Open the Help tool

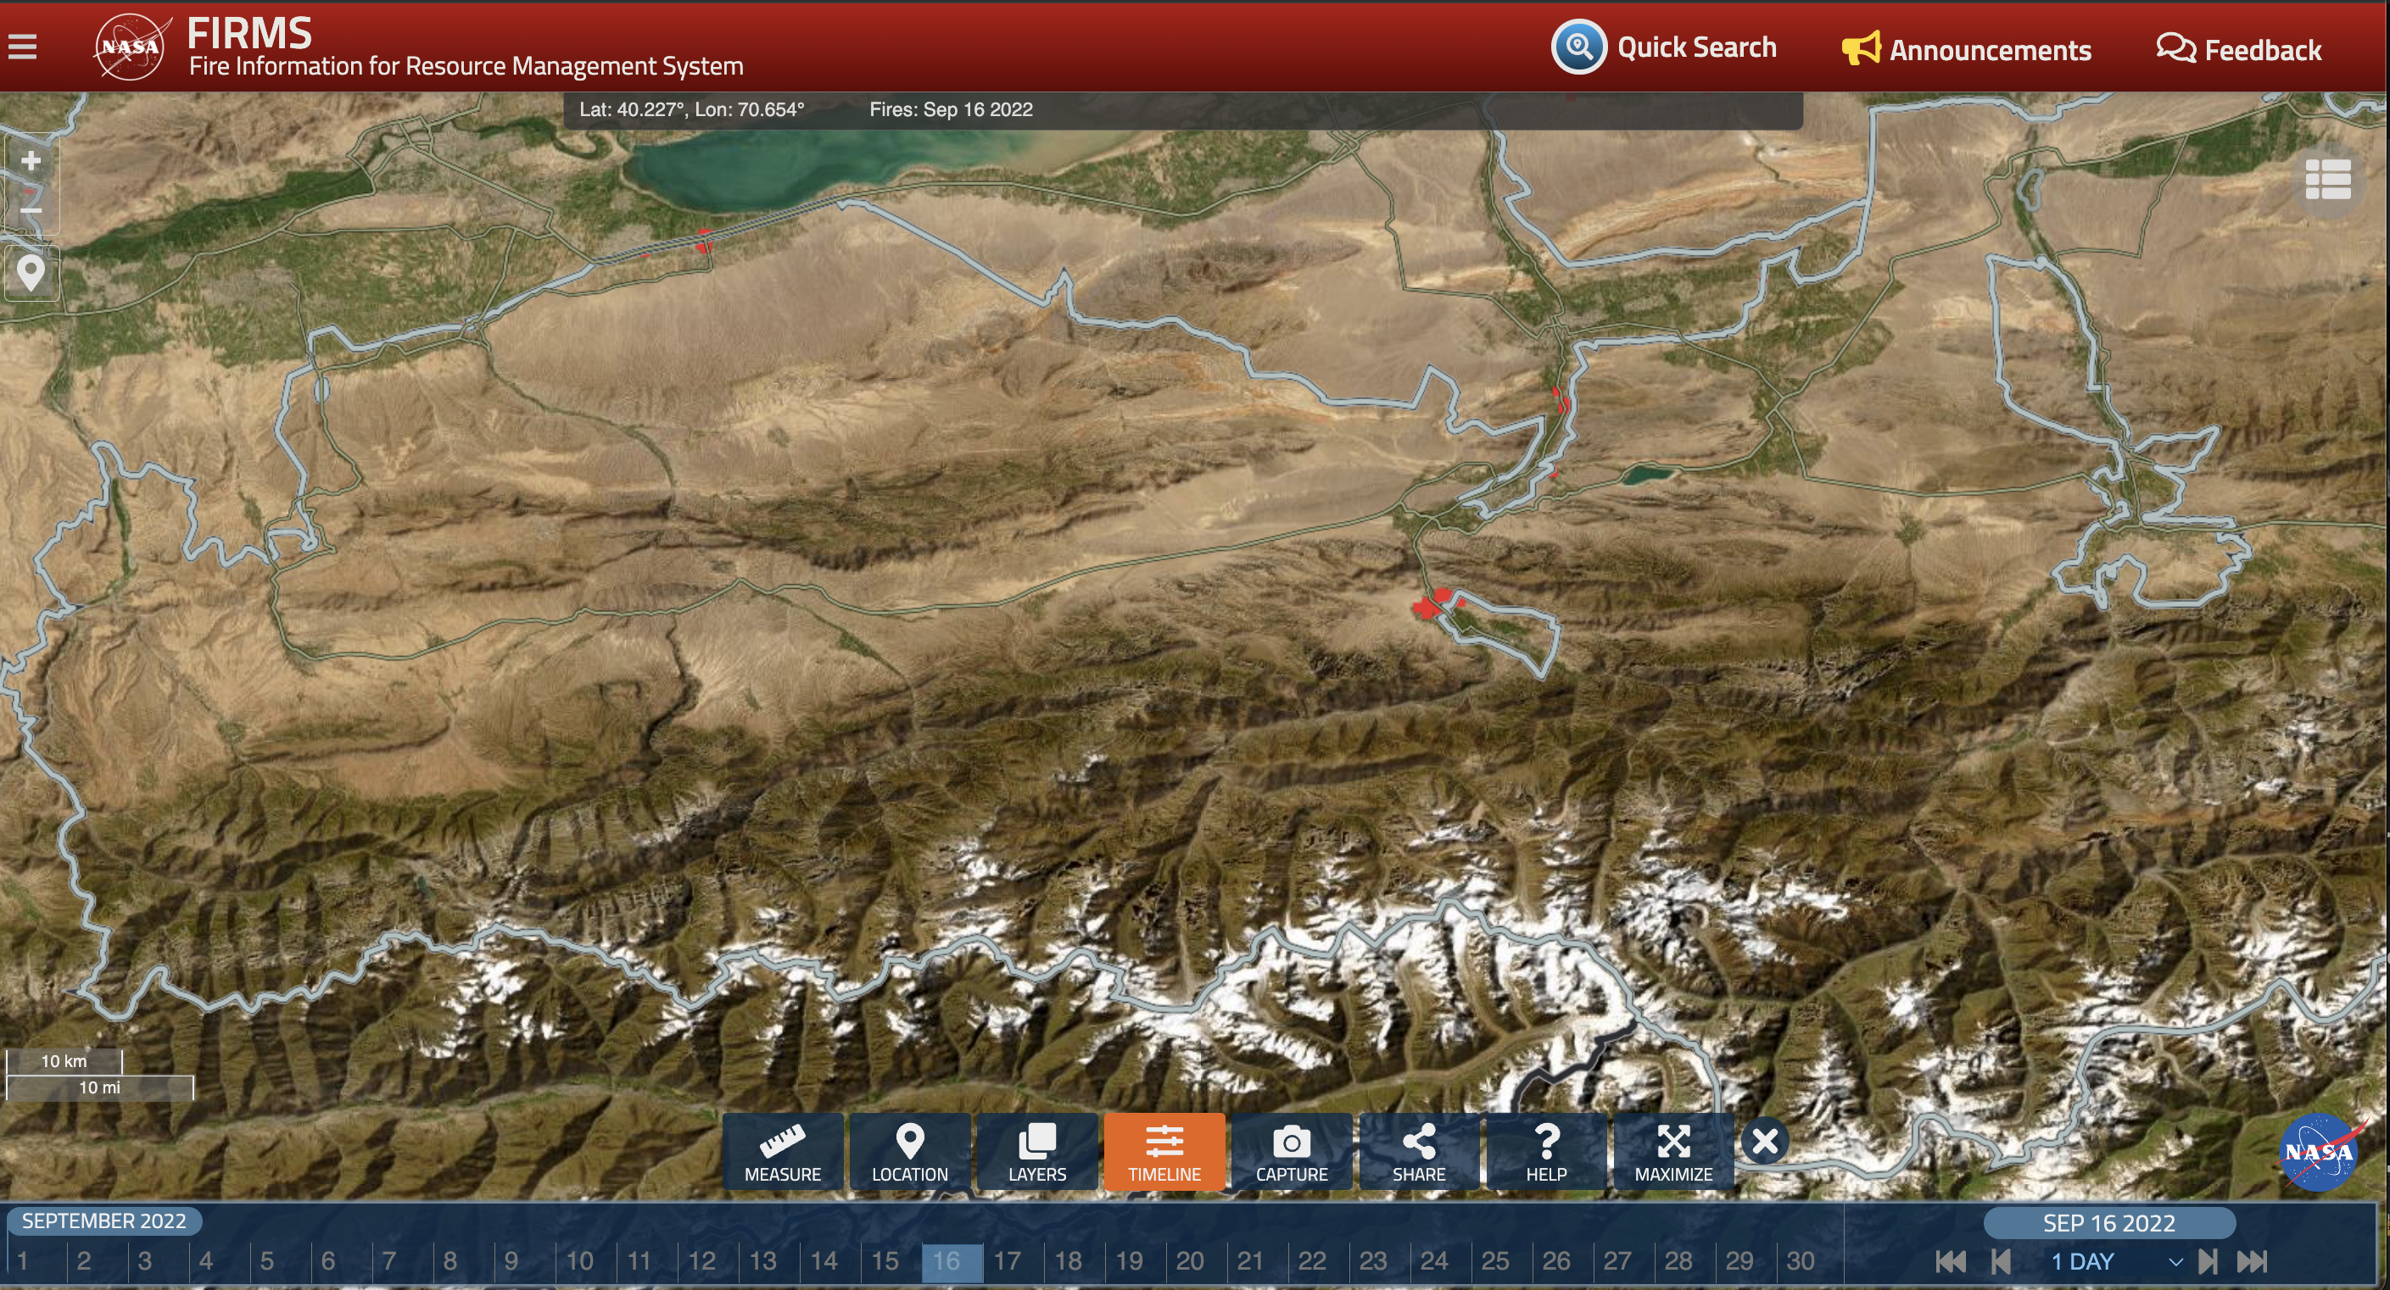click(x=1546, y=1152)
